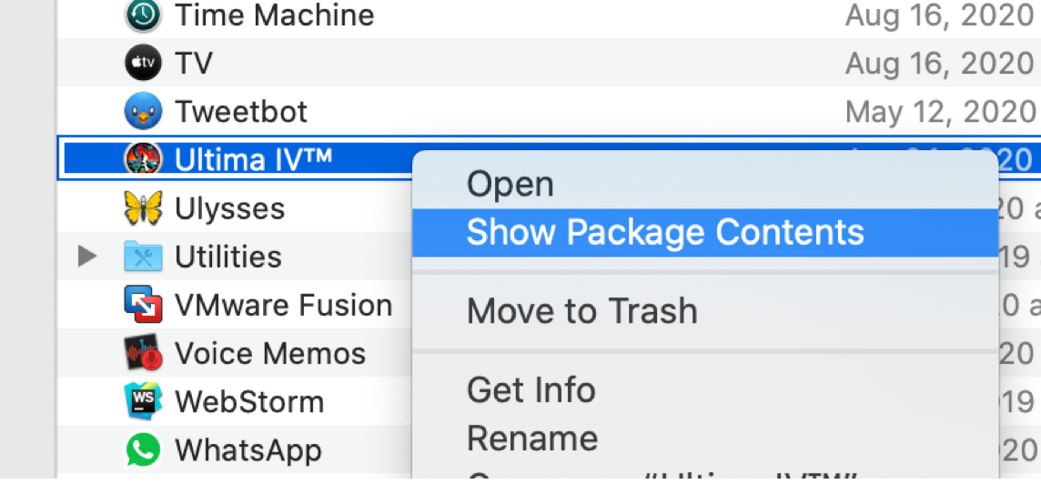Select the Tweetbot file name
Viewport: 1041px width, 484px height.
coord(240,112)
